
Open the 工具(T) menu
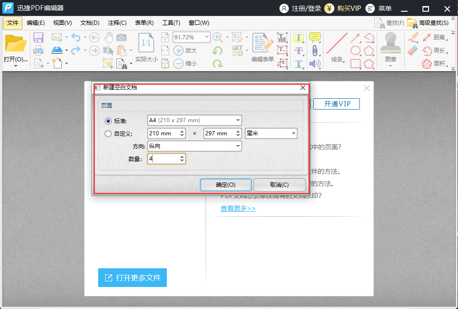pyautogui.click(x=171, y=23)
